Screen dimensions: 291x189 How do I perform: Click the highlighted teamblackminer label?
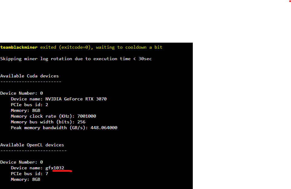pos(19,47)
